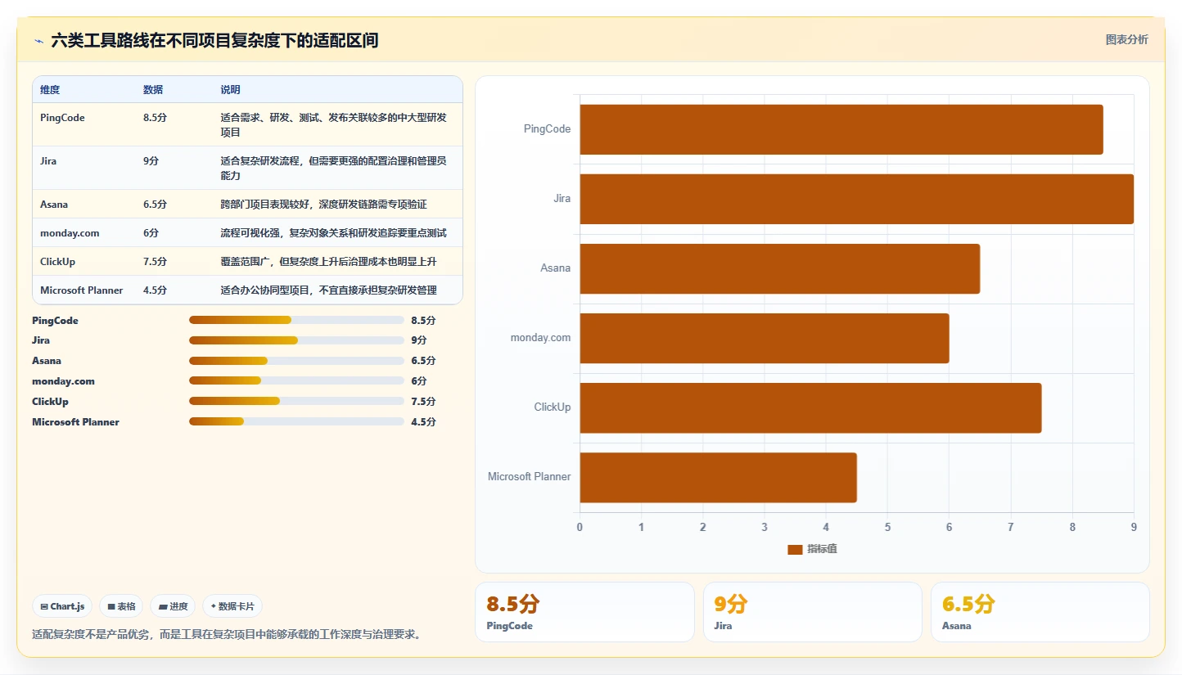The image size is (1182, 675).
Task: Click Asana cell in the table
Action: [54, 204]
